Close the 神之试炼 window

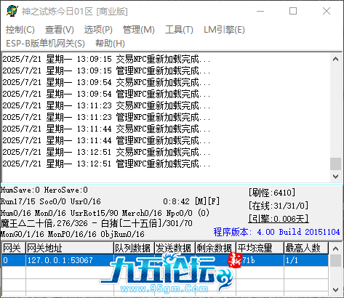point(327,11)
